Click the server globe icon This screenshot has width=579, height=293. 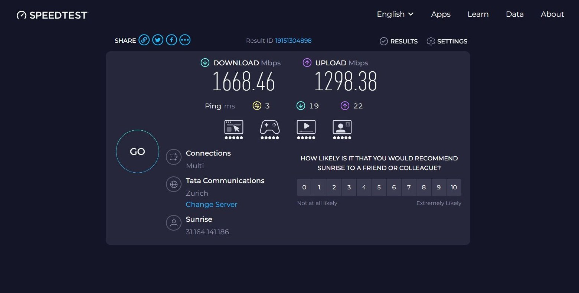tap(174, 184)
